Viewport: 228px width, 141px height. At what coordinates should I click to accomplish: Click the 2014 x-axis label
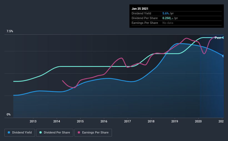click(x=57, y=121)
